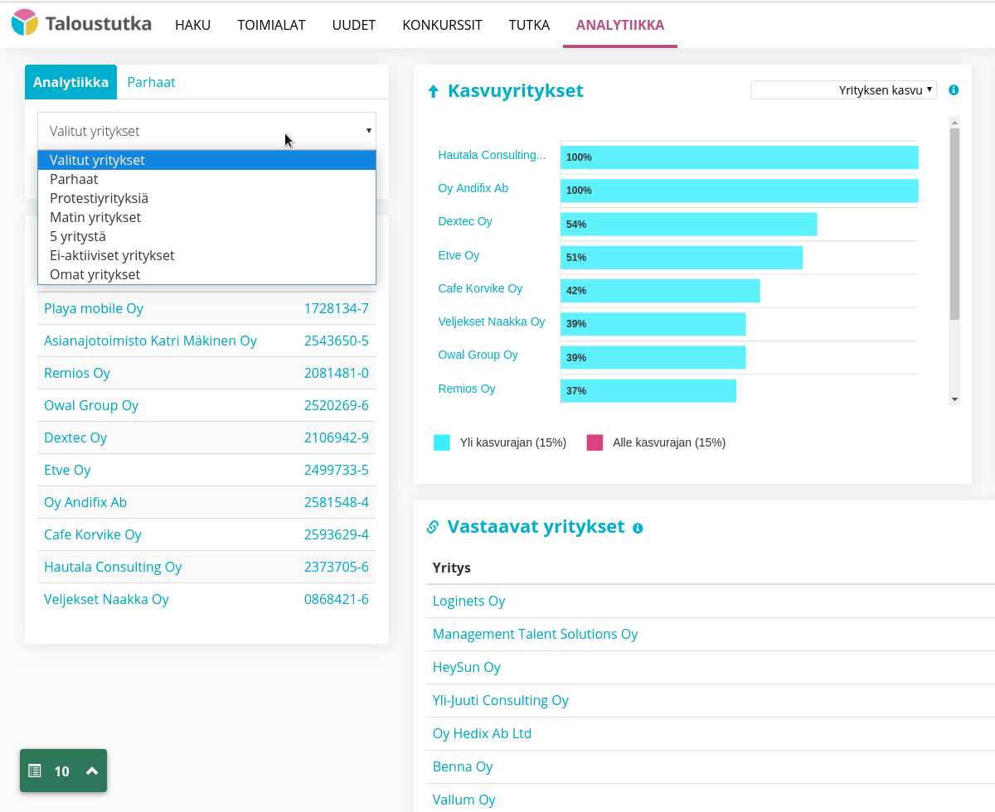
Task: Open the TUTKA navigation item
Action: 529,25
